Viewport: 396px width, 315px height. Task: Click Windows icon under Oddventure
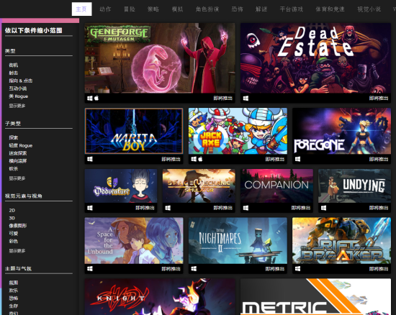pos(90,208)
